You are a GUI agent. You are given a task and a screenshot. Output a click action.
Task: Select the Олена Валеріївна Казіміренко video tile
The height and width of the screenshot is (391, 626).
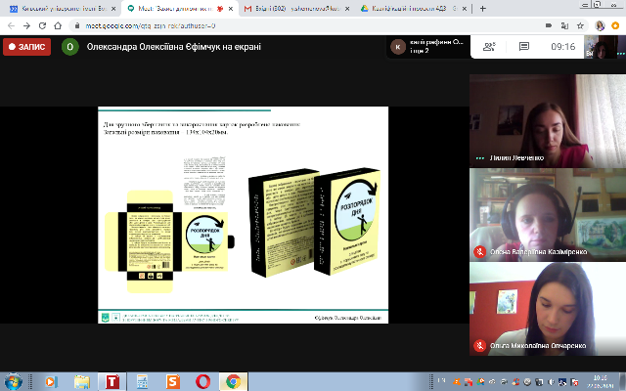[548, 215]
